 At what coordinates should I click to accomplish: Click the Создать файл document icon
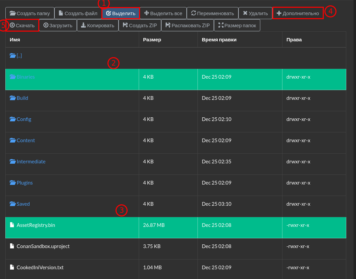61,13
